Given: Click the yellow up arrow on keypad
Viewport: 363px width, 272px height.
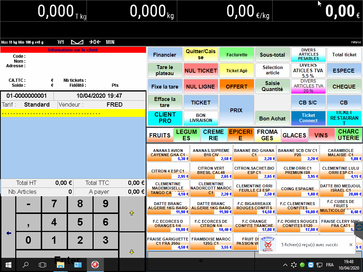Looking at the screenshot, I should (x=132, y=213).
